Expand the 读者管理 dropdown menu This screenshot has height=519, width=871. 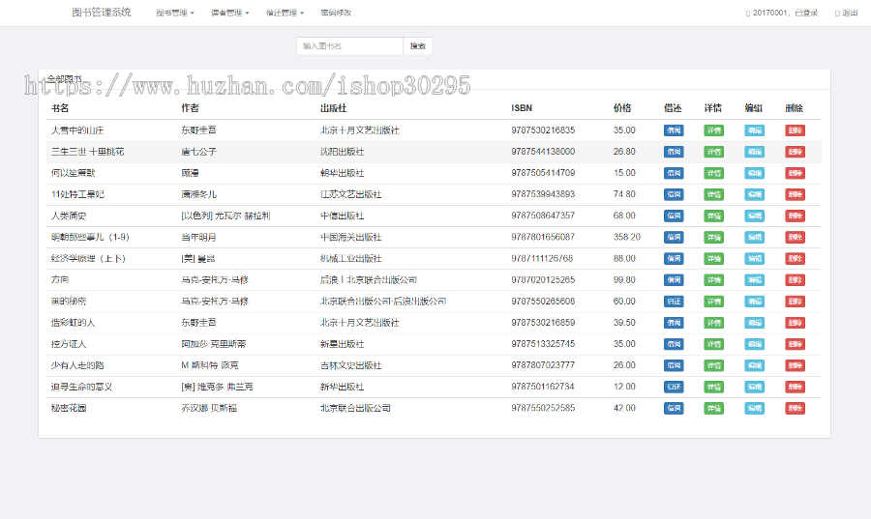(x=230, y=13)
